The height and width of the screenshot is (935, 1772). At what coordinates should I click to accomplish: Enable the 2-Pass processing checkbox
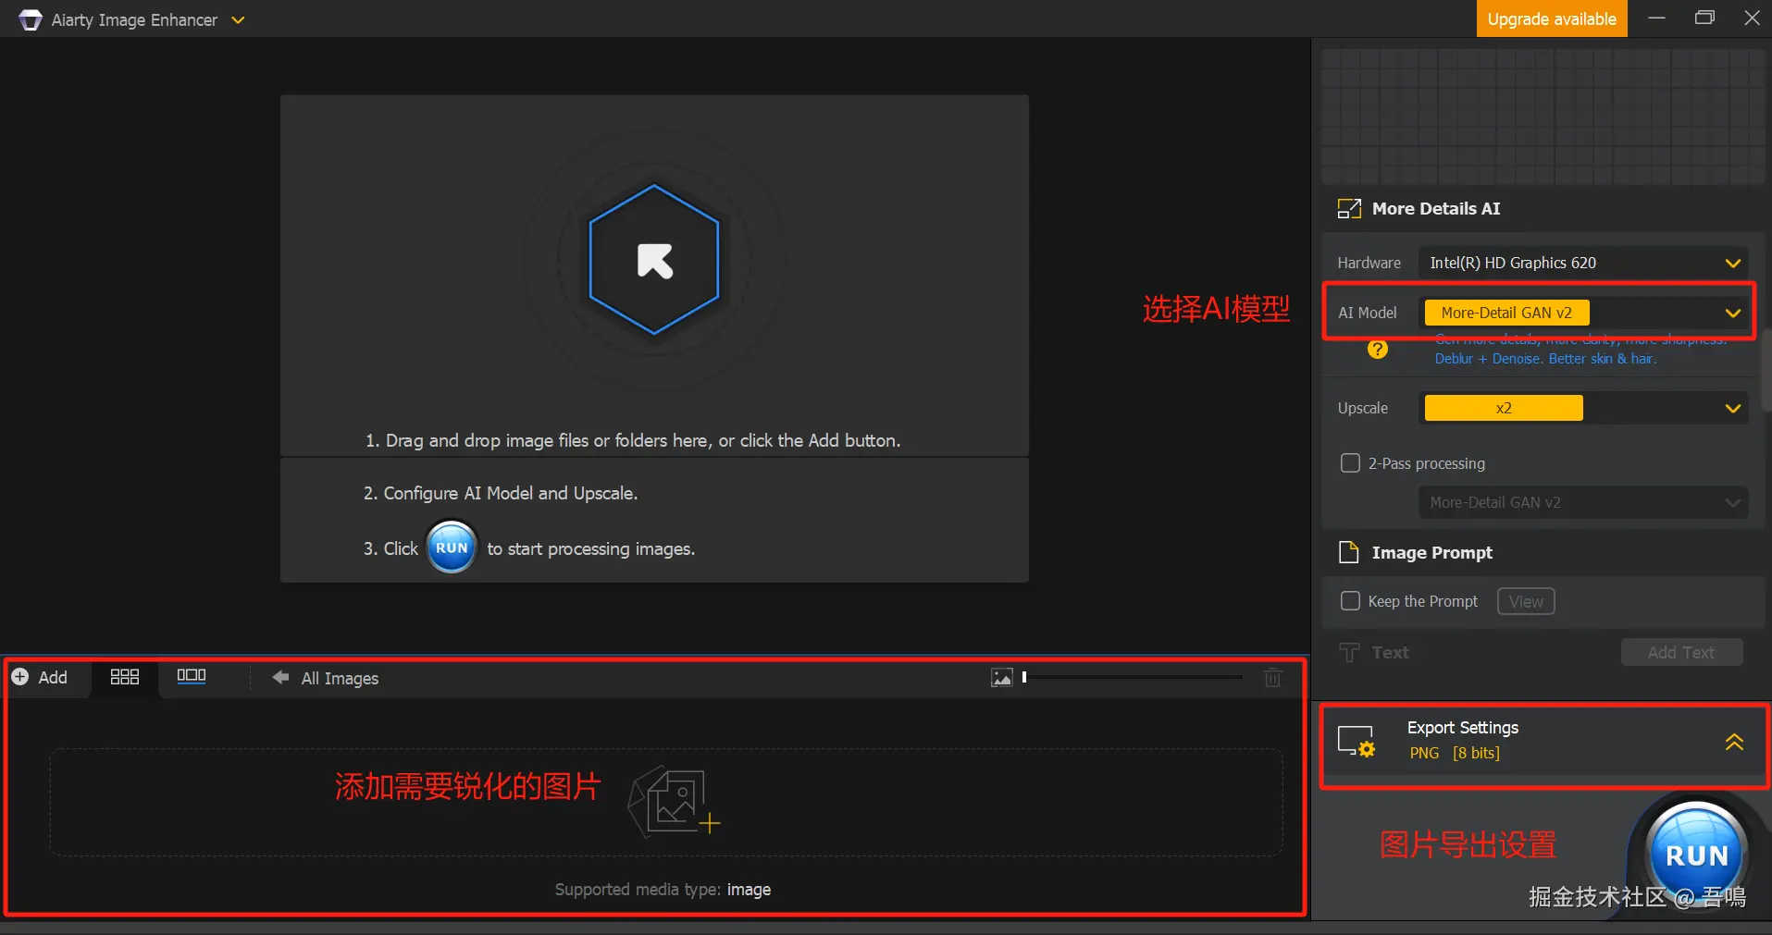(1350, 462)
